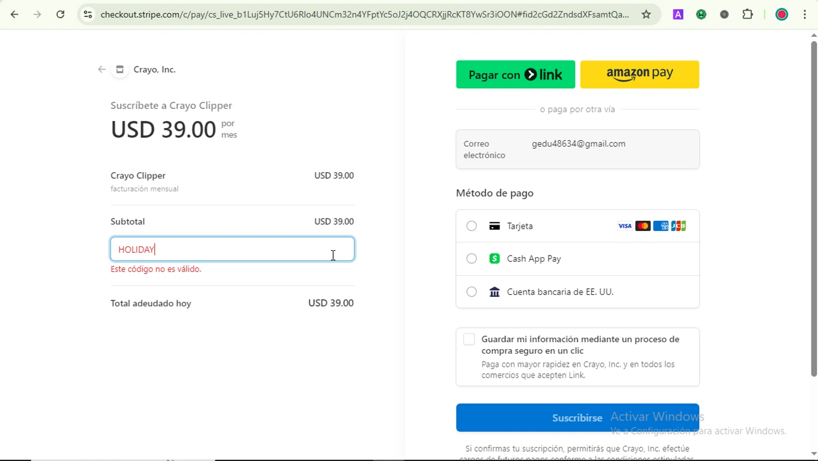This screenshot has height=461, width=818.
Task: Open the green circular extension icon
Action: (x=701, y=15)
